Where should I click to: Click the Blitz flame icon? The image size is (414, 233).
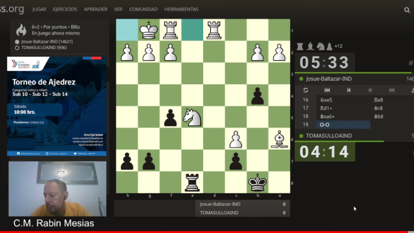[x=21, y=30]
